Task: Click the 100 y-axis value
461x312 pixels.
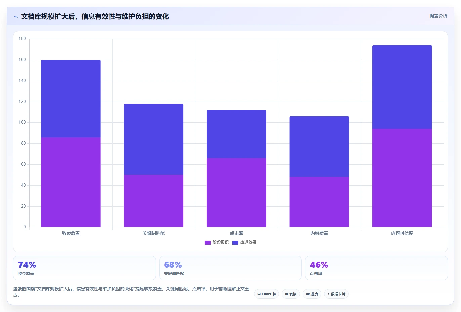Action: click(x=22, y=122)
